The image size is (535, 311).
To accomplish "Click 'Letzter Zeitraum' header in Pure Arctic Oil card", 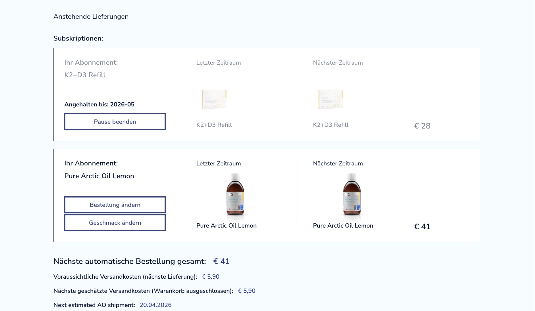I will (x=219, y=163).
